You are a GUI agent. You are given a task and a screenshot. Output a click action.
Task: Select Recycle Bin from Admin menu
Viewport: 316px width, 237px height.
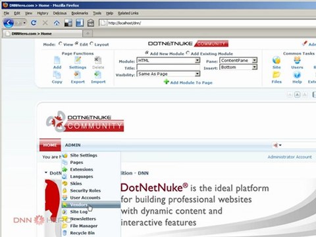[x=91, y=233]
